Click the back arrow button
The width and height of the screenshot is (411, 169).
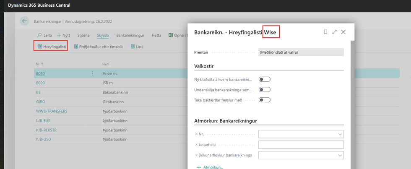pos(25,21)
